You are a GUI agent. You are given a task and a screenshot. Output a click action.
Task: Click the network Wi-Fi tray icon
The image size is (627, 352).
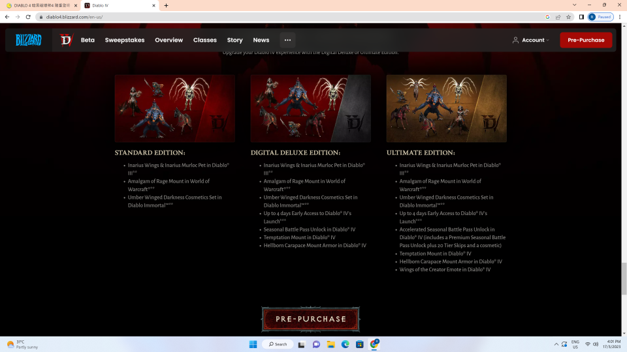coord(587,344)
